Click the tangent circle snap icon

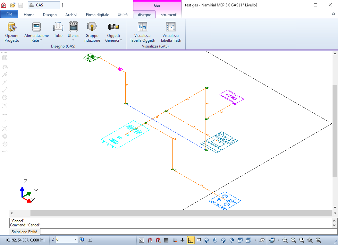pos(5,144)
